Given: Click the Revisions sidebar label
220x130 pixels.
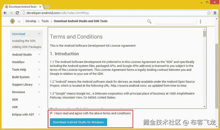Looking at the screenshot, I should click(x=19, y=92).
